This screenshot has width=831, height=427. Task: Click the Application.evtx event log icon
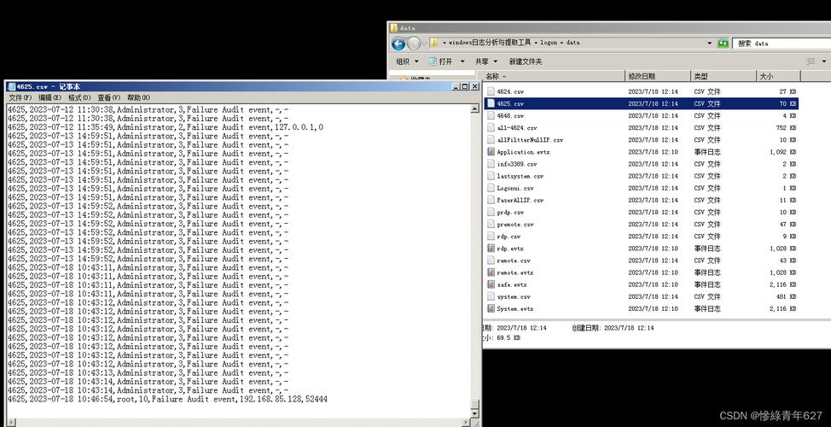pyautogui.click(x=491, y=152)
